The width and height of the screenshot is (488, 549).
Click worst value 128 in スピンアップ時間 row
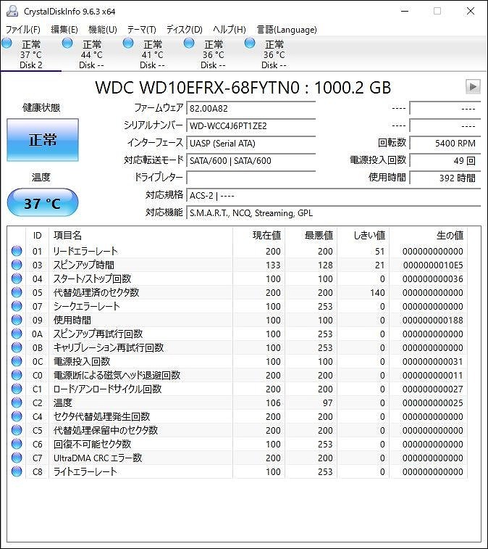tap(325, 265)
